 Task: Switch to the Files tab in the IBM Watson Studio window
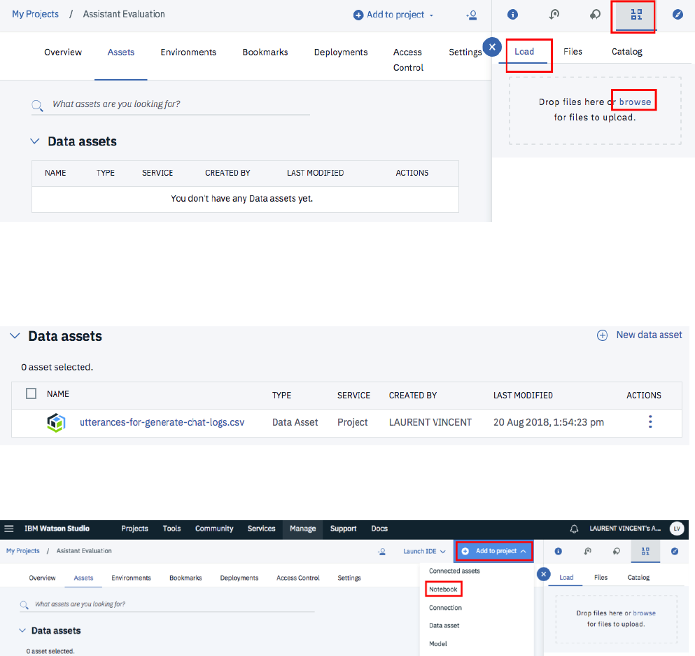pos(601,577)
